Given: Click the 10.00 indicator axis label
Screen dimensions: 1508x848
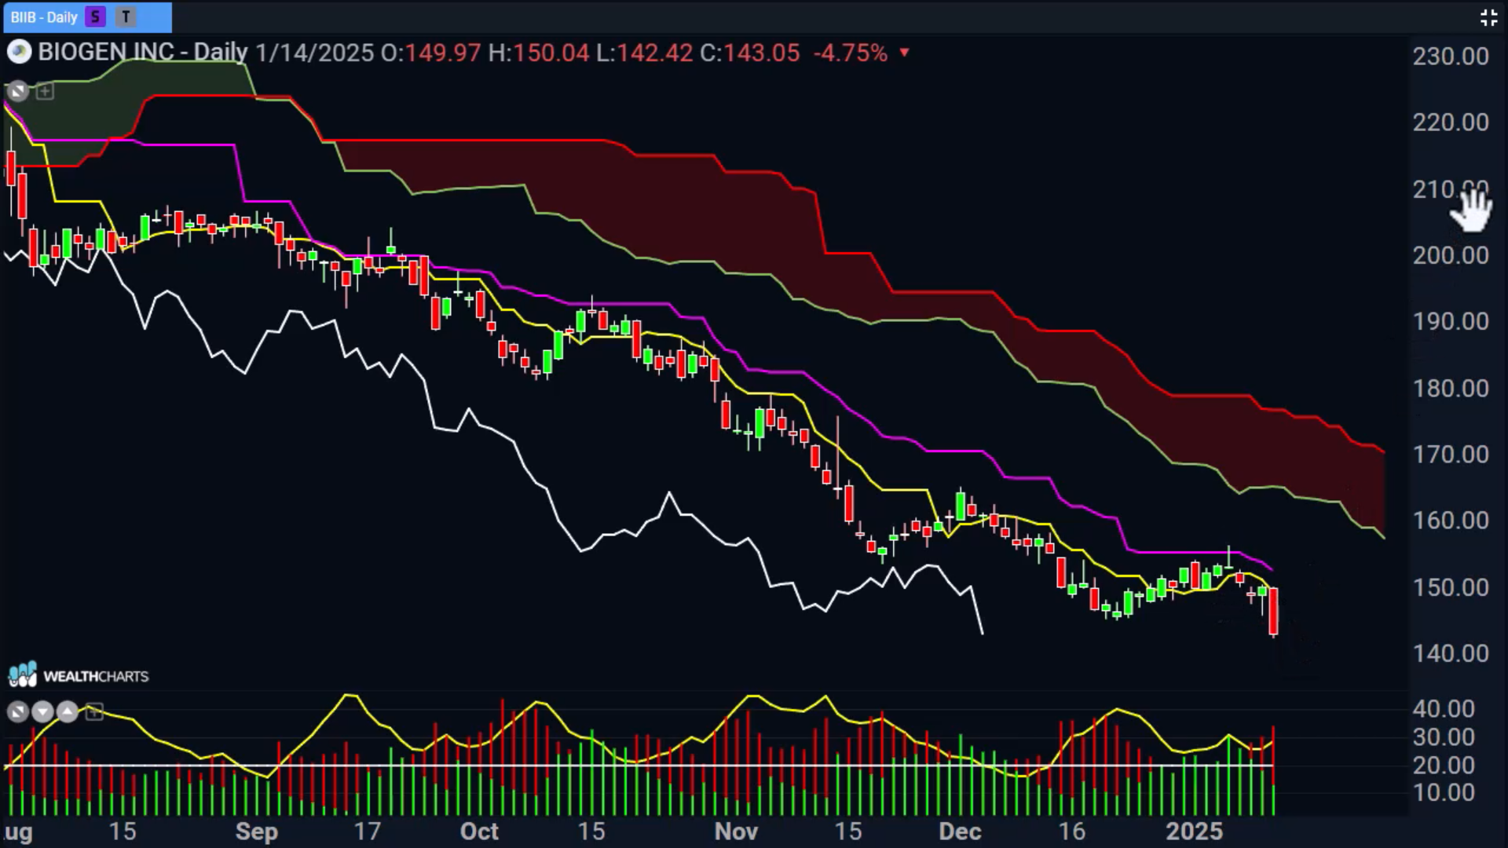Looking at the screenshot, I should 1444,793.
